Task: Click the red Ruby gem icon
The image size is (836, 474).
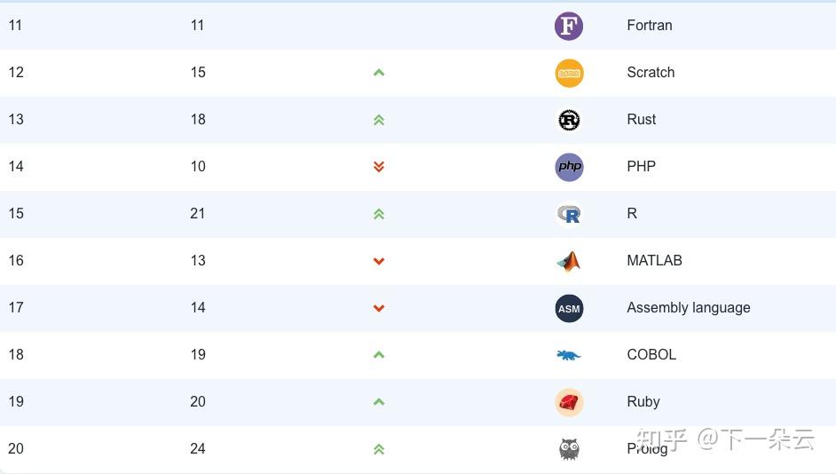Action: pyautogui.click(x=569, y=402)
